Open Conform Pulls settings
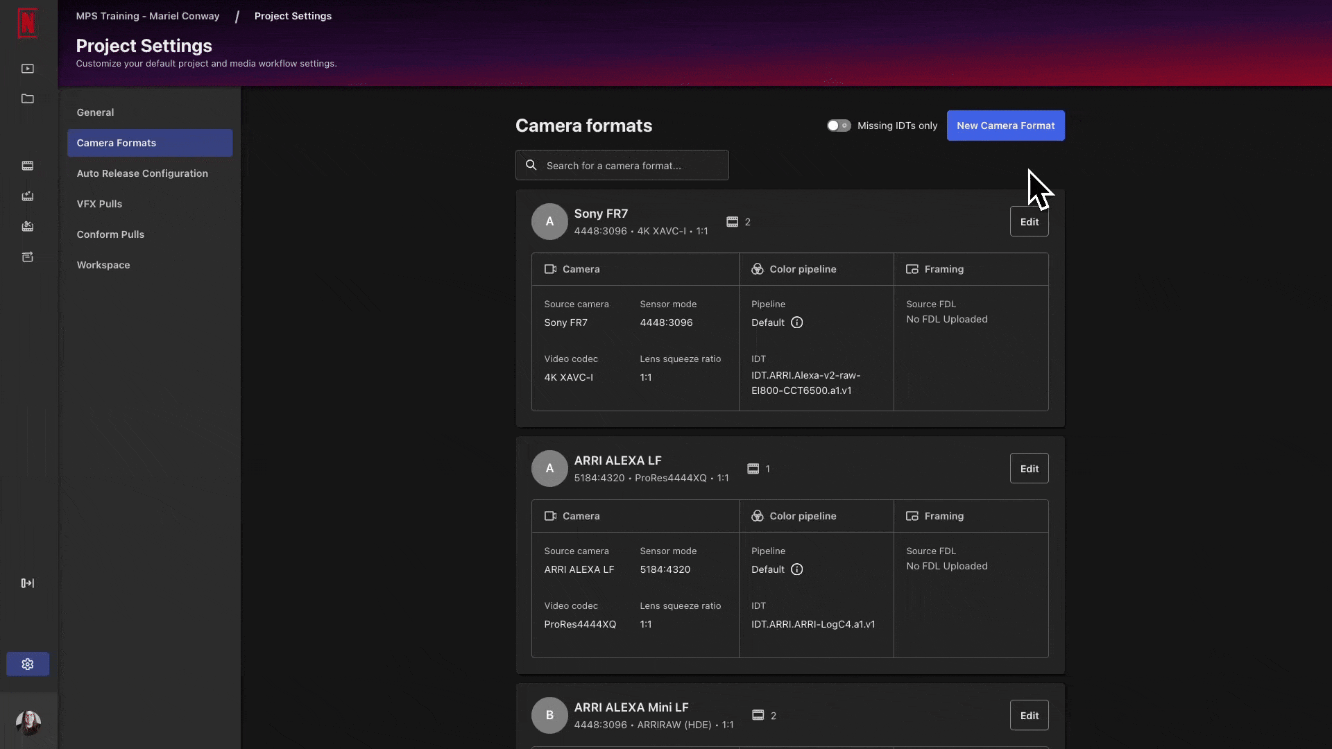1332x749 pixels. pos(150,234)
